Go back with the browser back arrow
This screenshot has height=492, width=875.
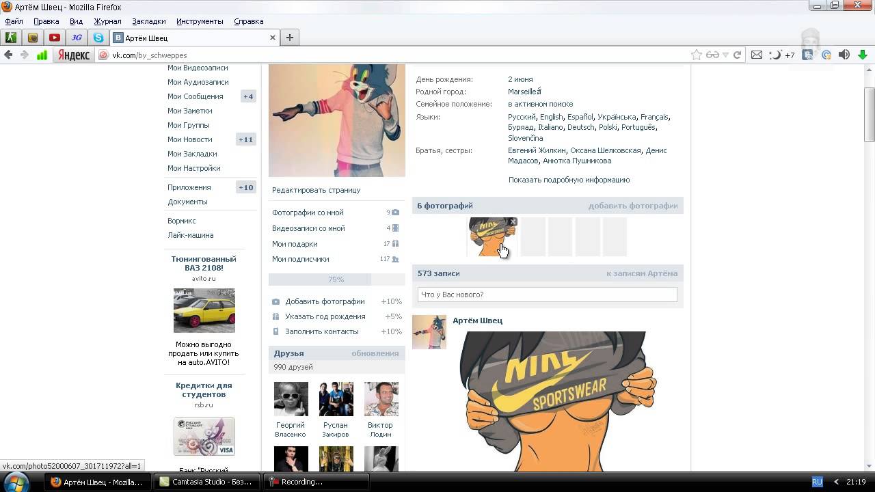click(9, 55)
